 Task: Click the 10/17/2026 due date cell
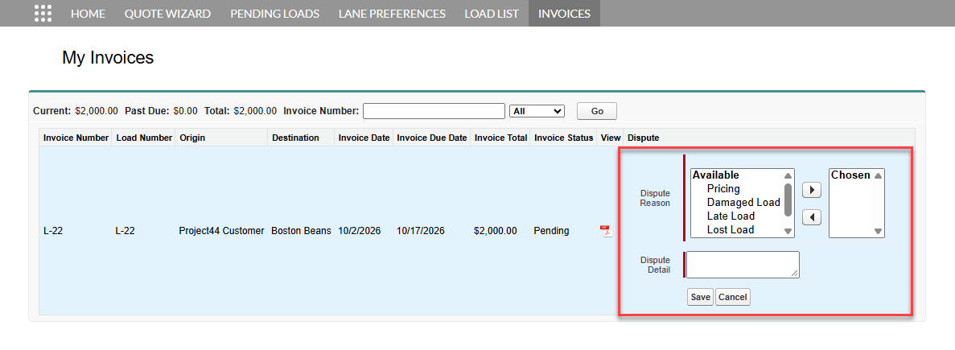tap(420, 231)
